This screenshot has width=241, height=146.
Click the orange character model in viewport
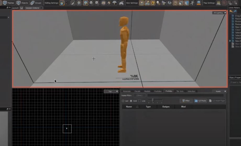(x=124, y=44)
